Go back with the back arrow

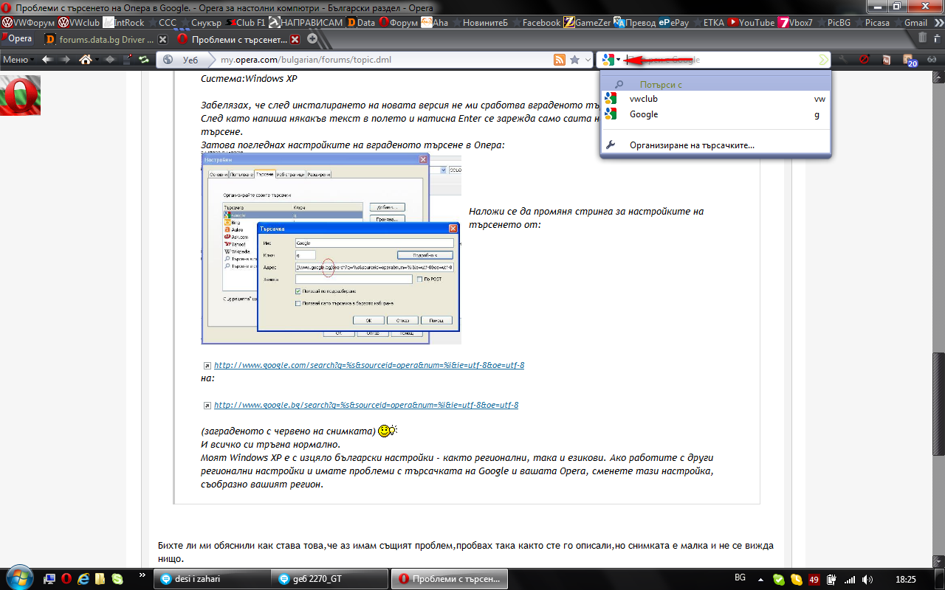point(47,60)
